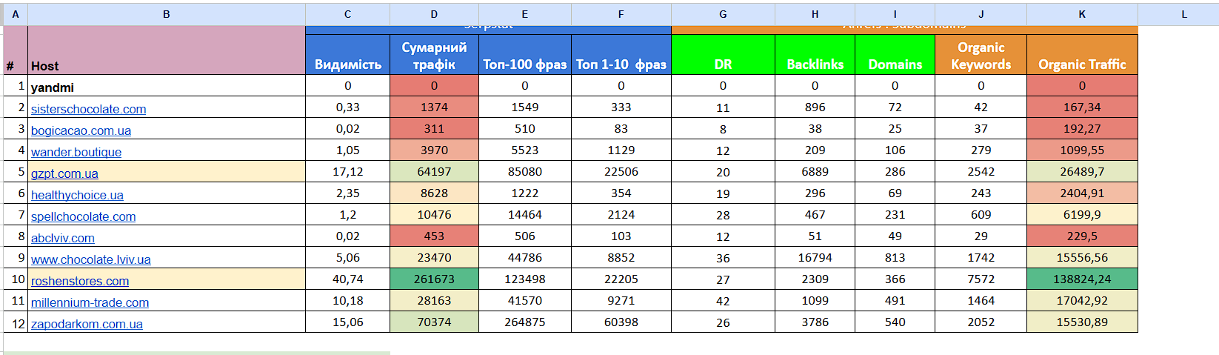Select column H header
Screen dimensions: 1219x355
tap(815, 14)
